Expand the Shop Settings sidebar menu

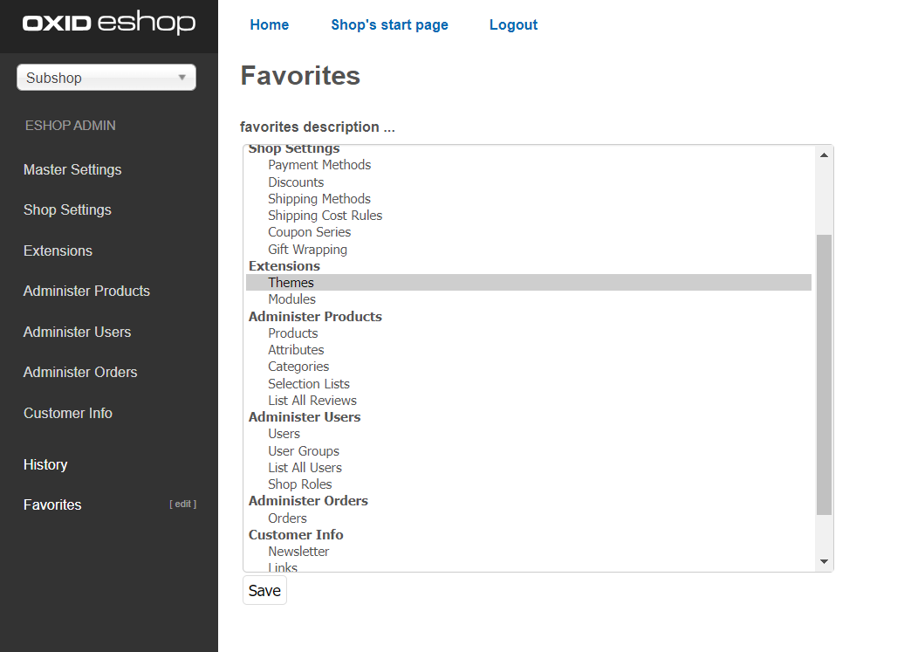[67, 209]
